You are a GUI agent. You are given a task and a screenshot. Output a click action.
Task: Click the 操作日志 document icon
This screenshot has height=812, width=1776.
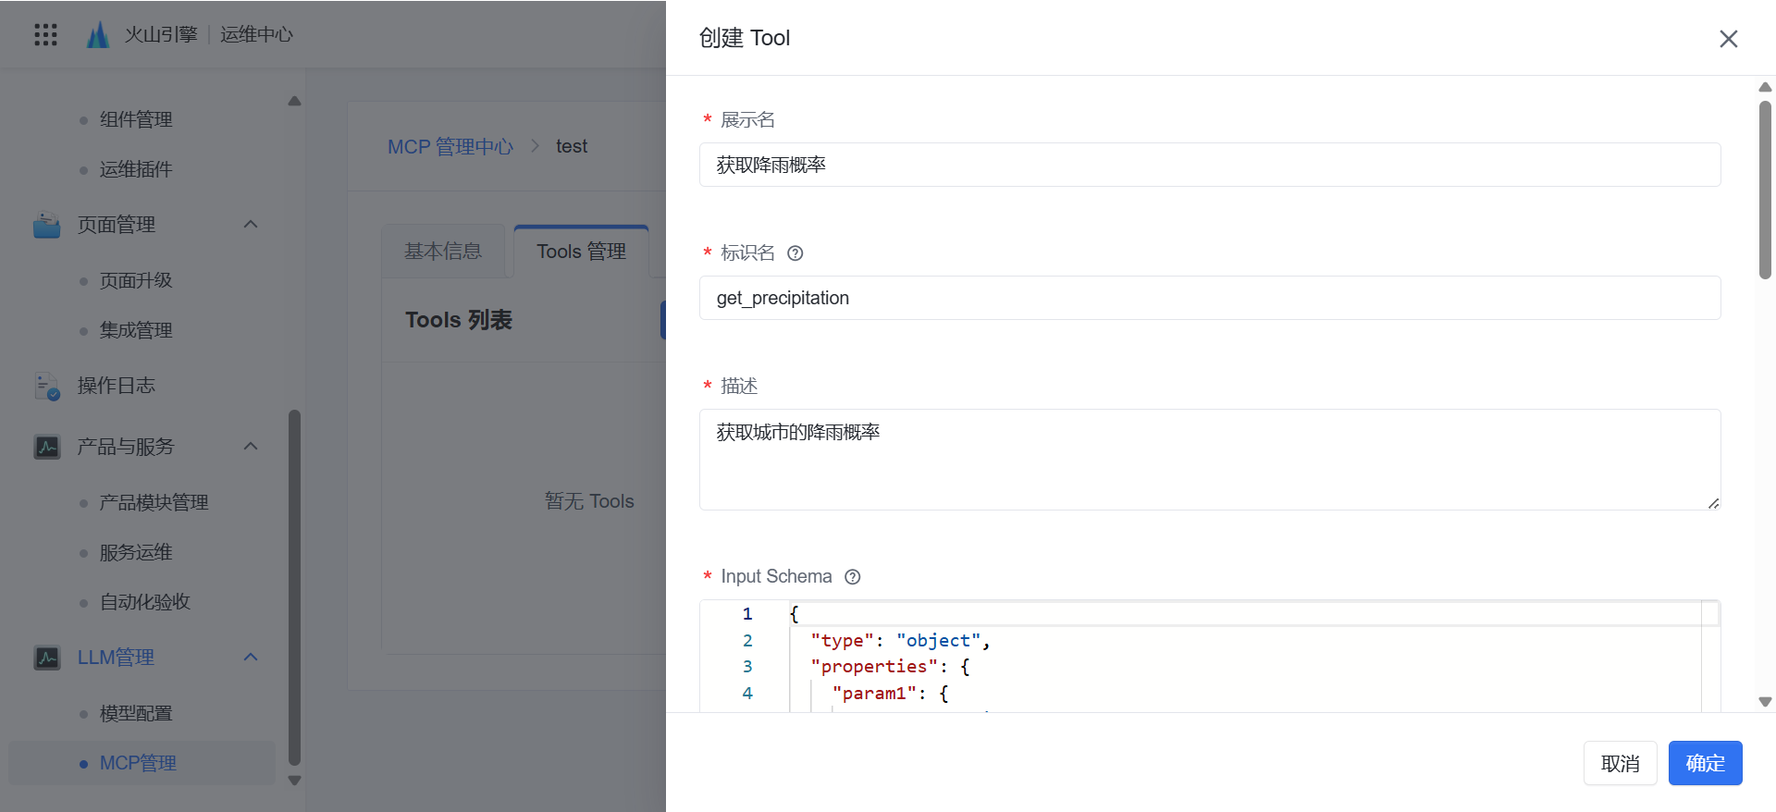46,386
